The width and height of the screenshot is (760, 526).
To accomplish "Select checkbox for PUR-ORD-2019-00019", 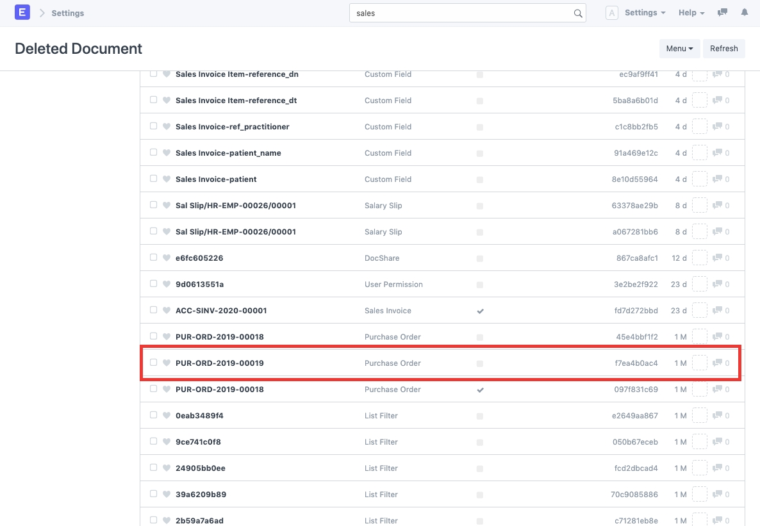I will pos(153,363).
